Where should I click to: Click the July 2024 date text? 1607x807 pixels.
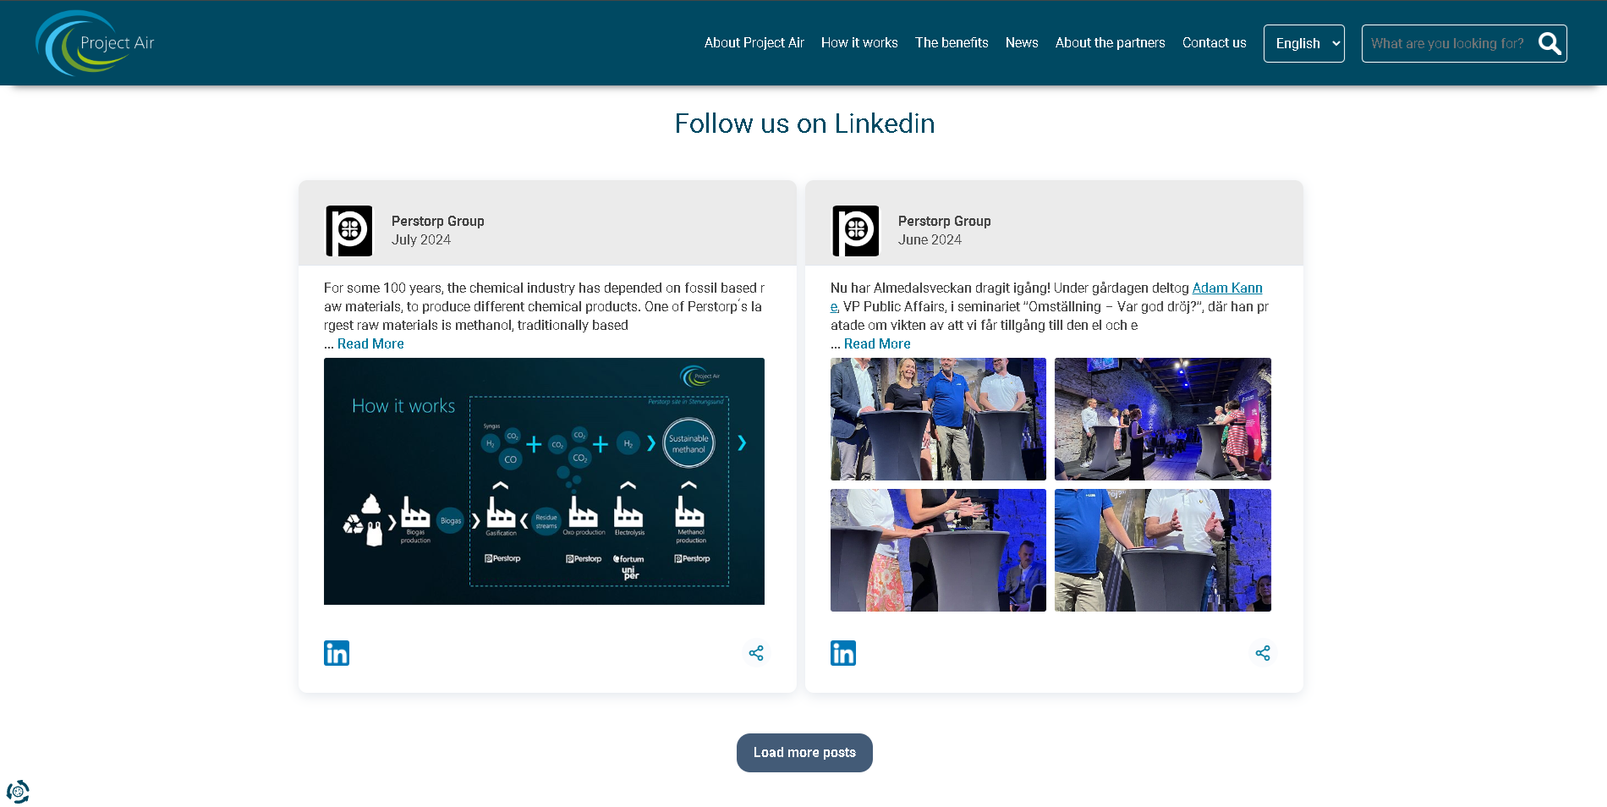coord(420,239)
